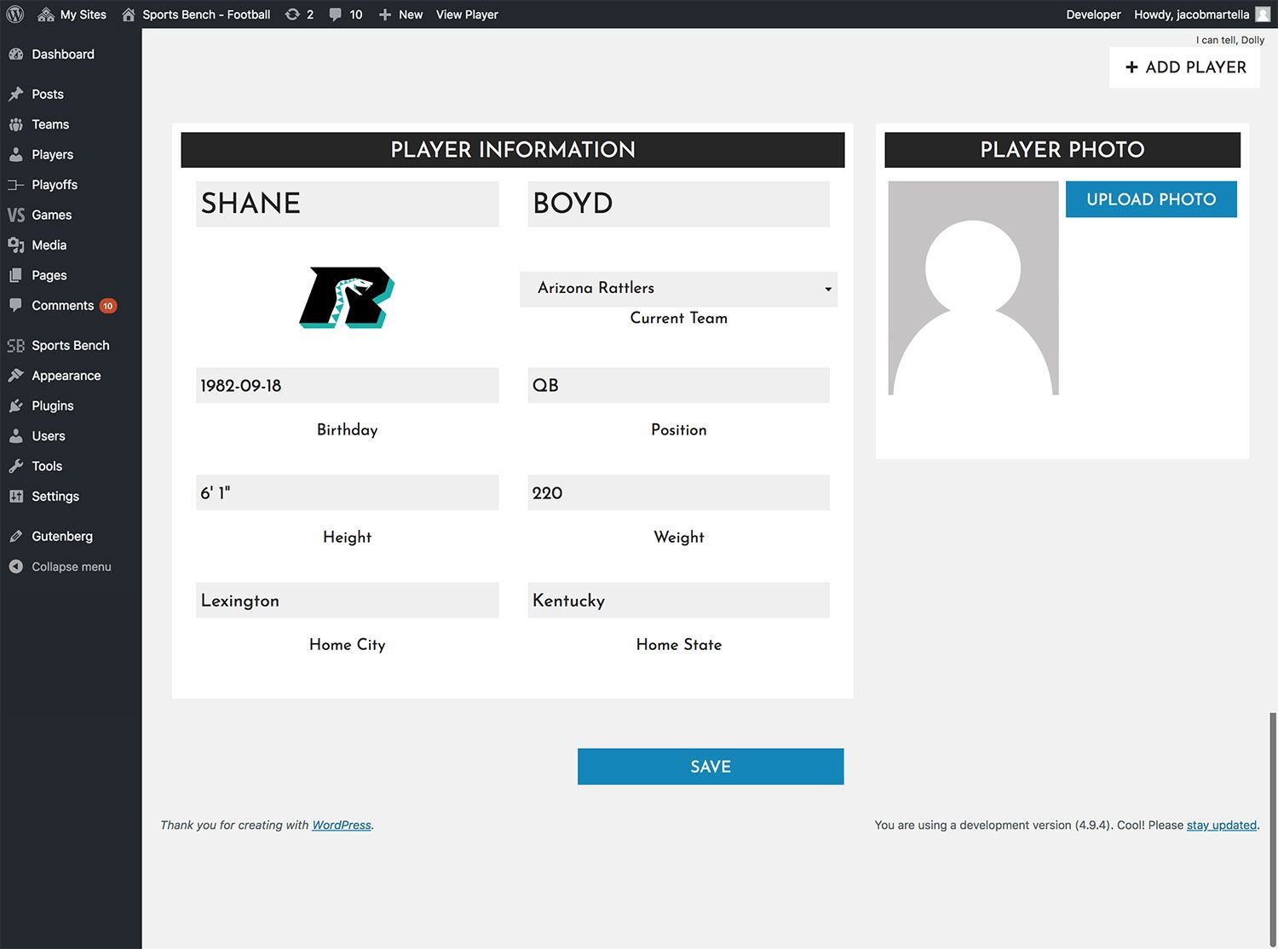Screen dimensions: 1278x949
Task: Open the My Sites network icon
Action: (46, 14)
